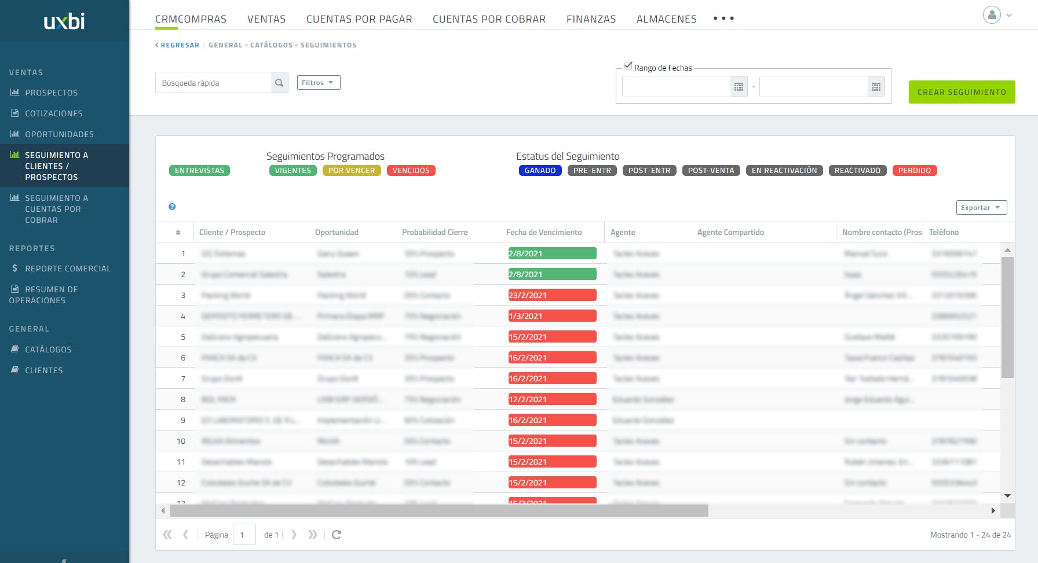
Task: Toggle the GANADO status tag
Action: click(540, 171)
